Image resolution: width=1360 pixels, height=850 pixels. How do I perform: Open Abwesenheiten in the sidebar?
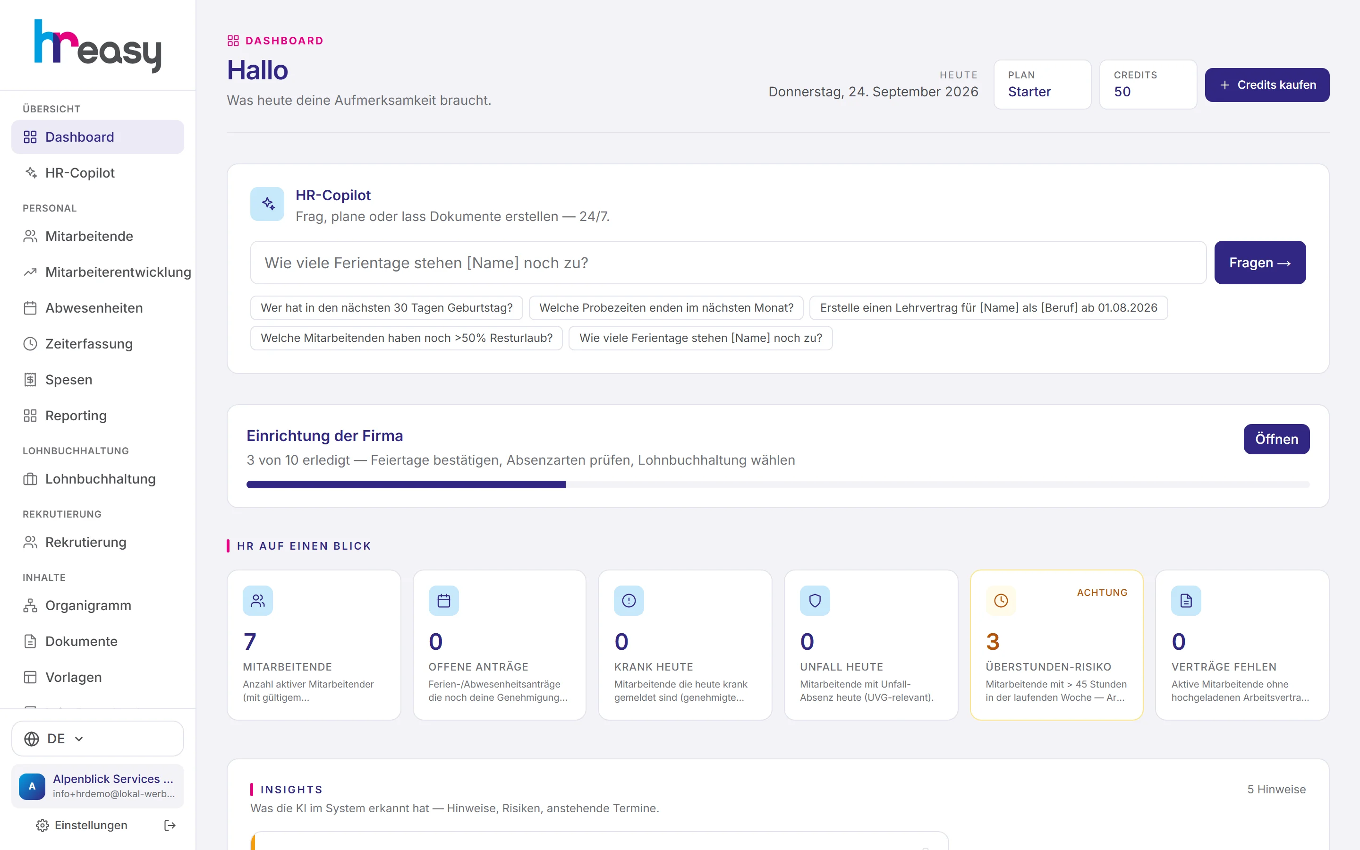point(98,308)
